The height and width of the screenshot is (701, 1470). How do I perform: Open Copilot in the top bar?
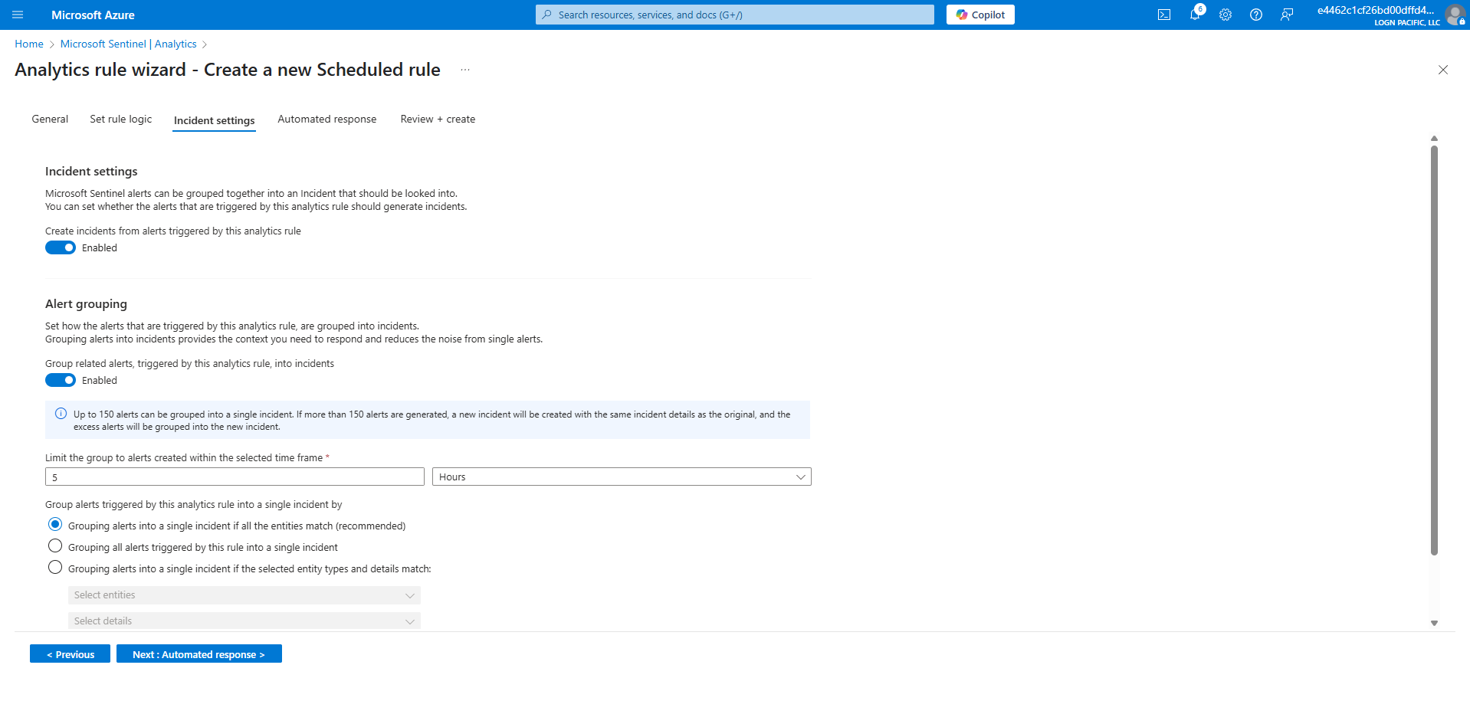[979, 15]
